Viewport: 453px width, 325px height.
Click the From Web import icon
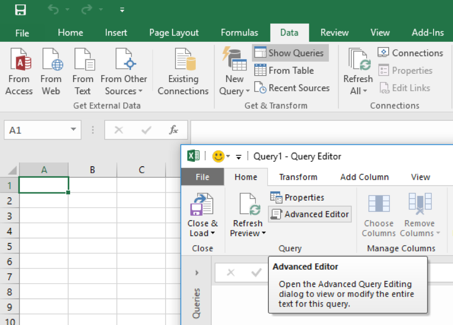pos(51,61)
